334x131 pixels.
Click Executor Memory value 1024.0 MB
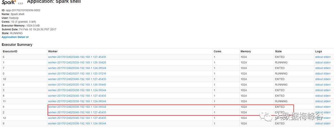click(x=33, y=26)
